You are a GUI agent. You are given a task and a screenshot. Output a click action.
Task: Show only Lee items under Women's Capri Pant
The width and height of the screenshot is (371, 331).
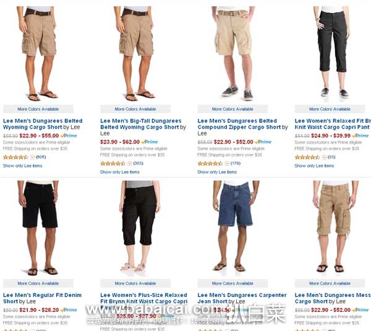click(x=314, y=166)
